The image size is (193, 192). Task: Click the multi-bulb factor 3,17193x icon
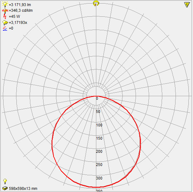(5, 22)
